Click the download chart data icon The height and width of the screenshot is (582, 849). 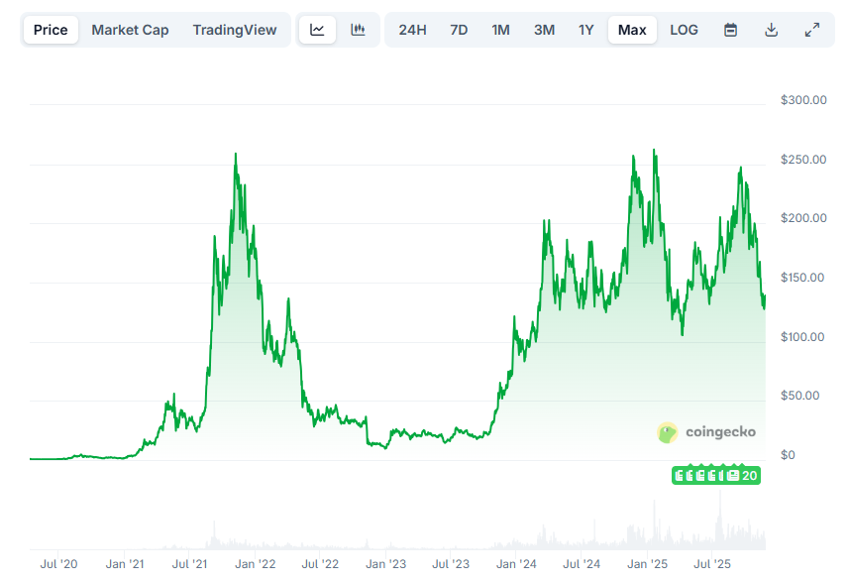coord(771,30)
